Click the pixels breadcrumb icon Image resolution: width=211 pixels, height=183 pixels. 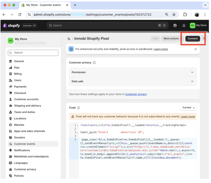[x=69, y=39]
